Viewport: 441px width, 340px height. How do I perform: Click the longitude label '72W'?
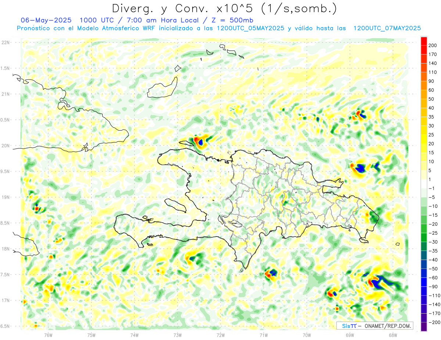pyautogui.click(x=220, y=335)
